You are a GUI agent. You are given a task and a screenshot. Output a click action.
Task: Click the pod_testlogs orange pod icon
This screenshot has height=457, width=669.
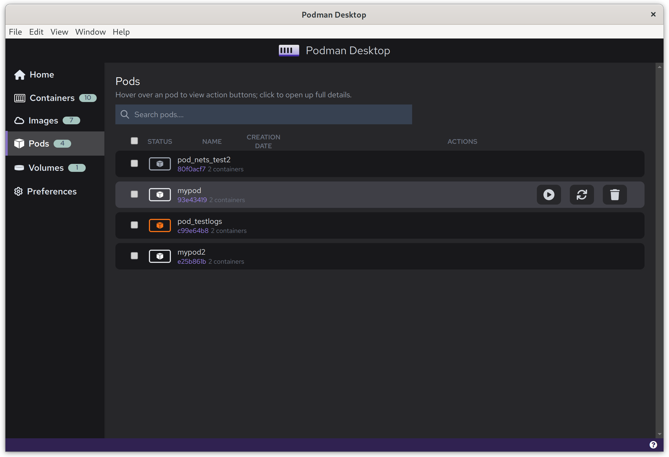tap(160, 225)
